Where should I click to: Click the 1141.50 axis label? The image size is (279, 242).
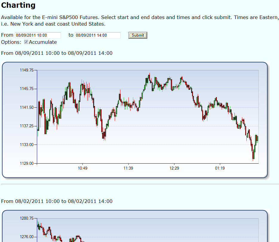[x=27, y=107]
